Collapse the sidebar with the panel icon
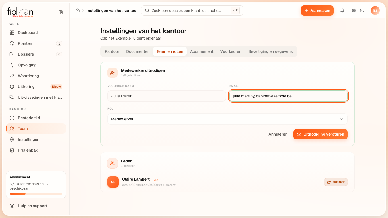The image size is (388, 218). (61, 12)
